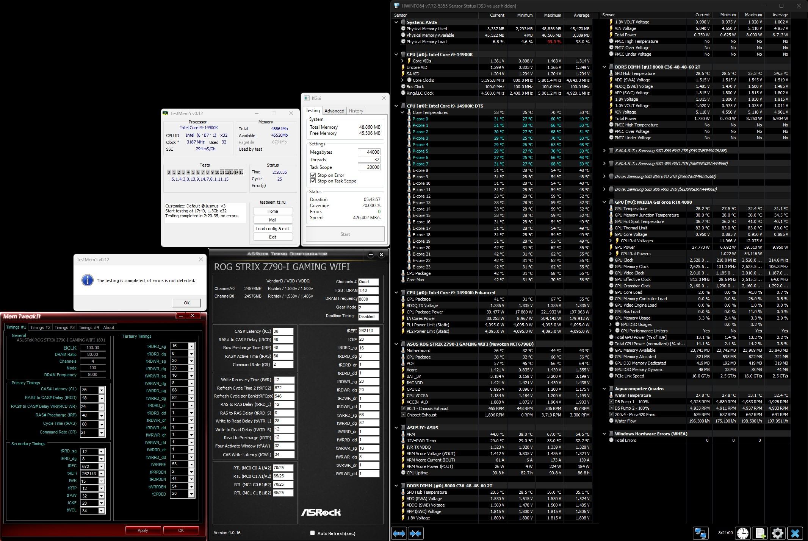Enable the Auto Refresh(sec) checkbox
The width and height of the screenshot is (808, 541).
point(312,533)
